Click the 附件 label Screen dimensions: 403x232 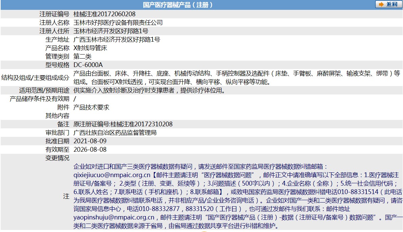[x=63, y=107]
